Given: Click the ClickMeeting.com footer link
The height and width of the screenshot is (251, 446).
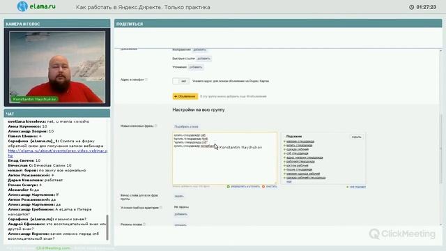Looking at the screenshot, I should 53,248.
